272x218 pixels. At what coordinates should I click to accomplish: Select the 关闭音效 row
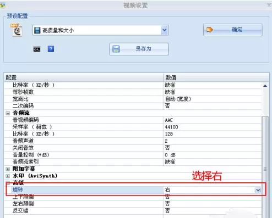133,148
